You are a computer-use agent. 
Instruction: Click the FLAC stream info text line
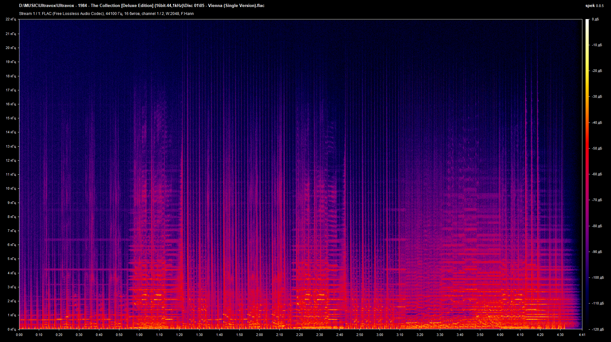[107, 14]
